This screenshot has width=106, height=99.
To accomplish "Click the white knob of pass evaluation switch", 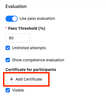I will 15,19.
